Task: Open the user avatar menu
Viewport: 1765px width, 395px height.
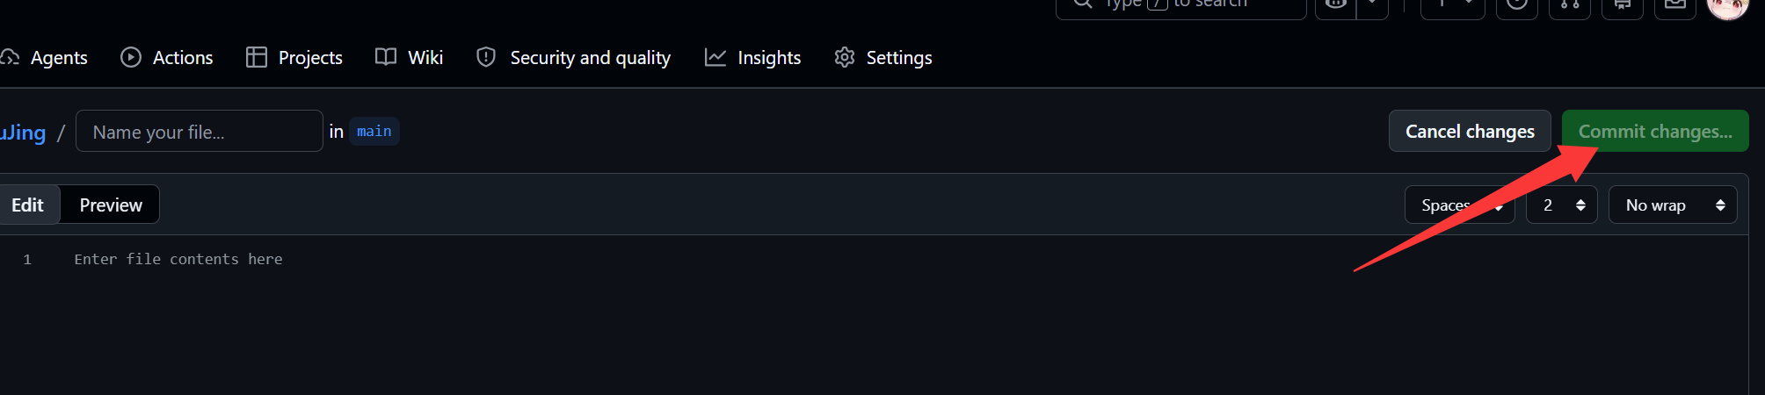Action: tap(1727, 5)
